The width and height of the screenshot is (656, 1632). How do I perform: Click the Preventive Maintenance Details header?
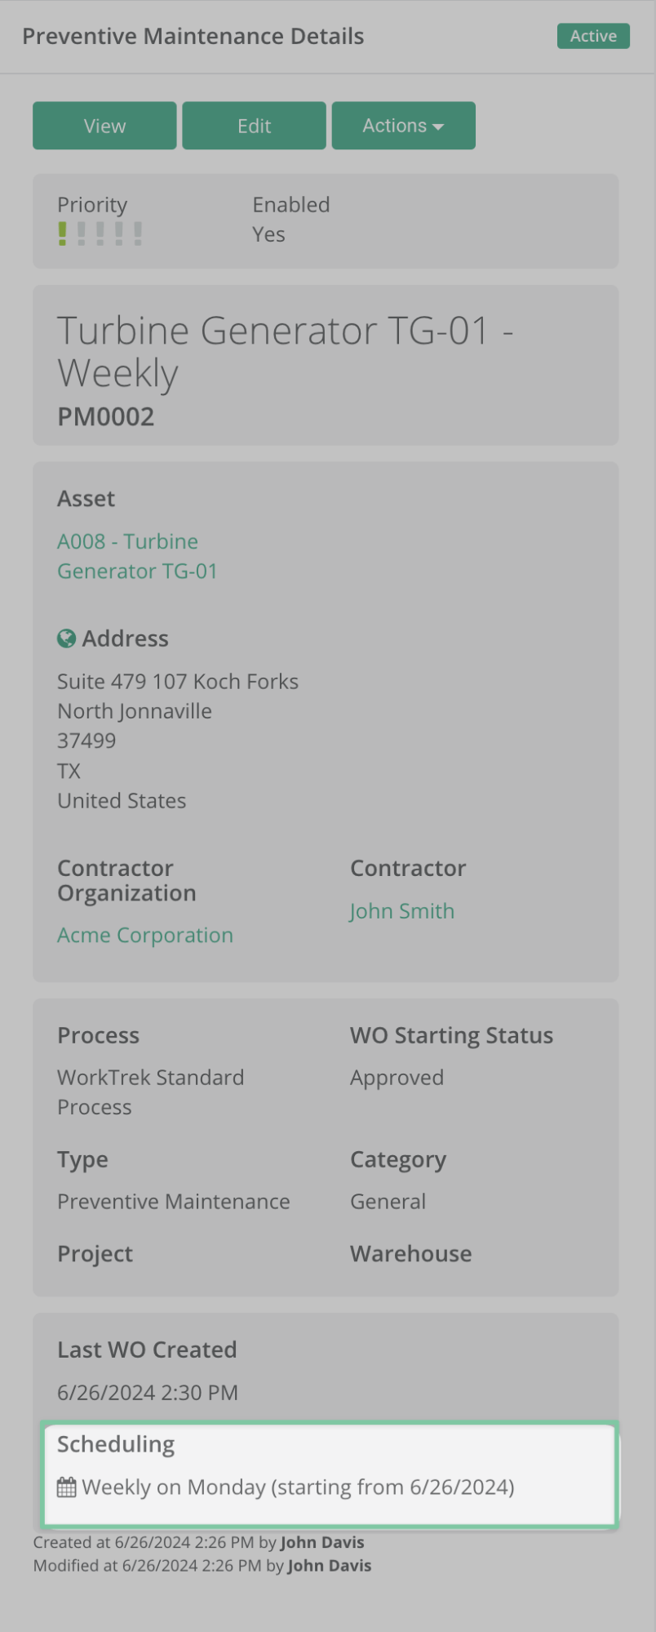tap(193, 36)
